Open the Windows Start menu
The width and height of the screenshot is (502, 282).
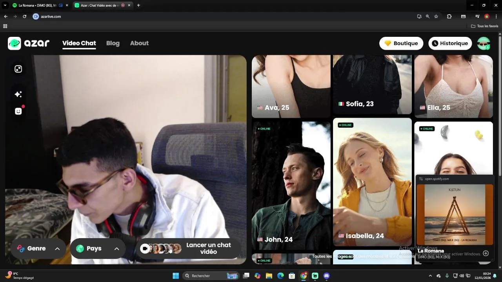click(x=176, y=276)
